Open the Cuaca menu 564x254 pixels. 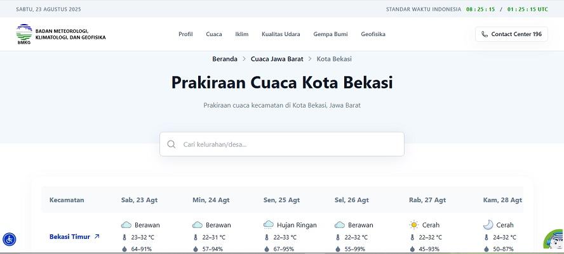point(214,34)
